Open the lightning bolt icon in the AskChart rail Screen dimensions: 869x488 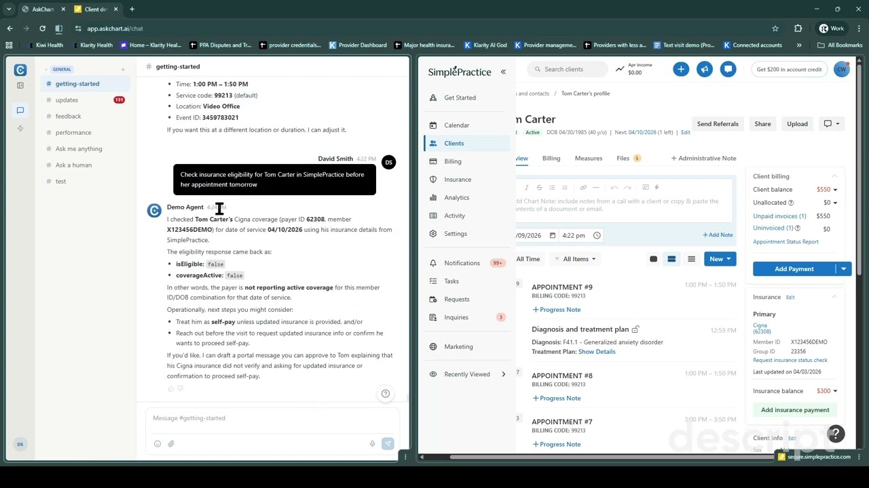[x=20, y=128]
